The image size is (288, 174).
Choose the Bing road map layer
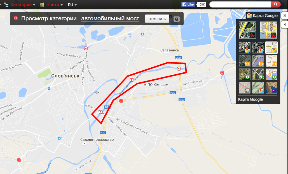coord(271,61)
